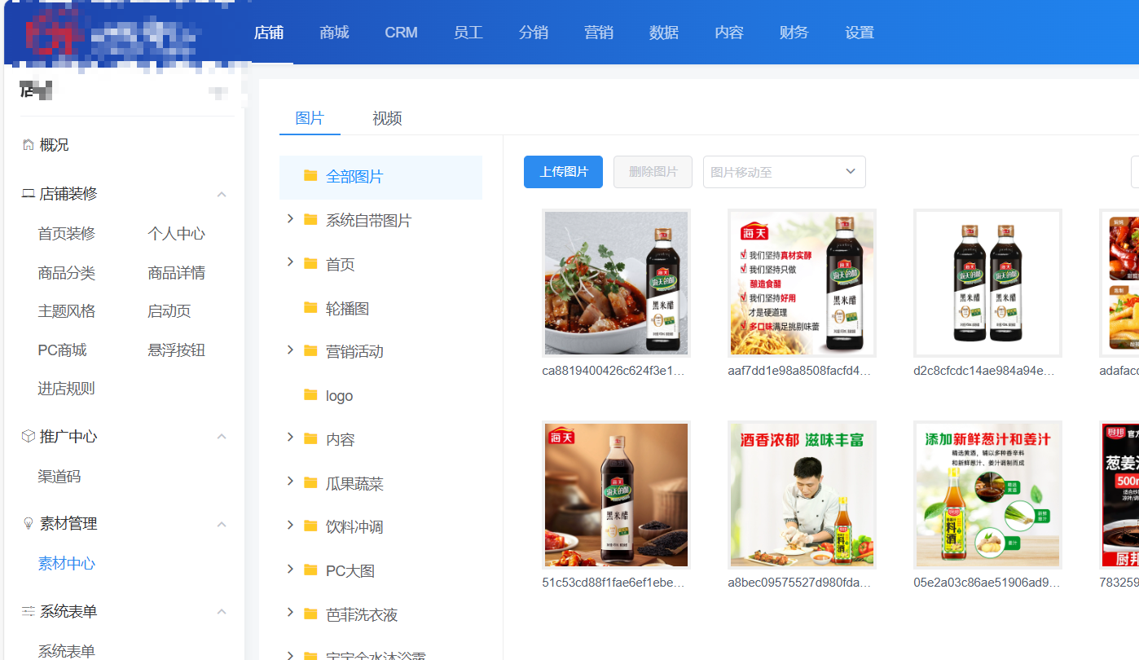1139x660 pixels.
Task: Open 素材中心 in the sidebar
Action: (67, 564)
